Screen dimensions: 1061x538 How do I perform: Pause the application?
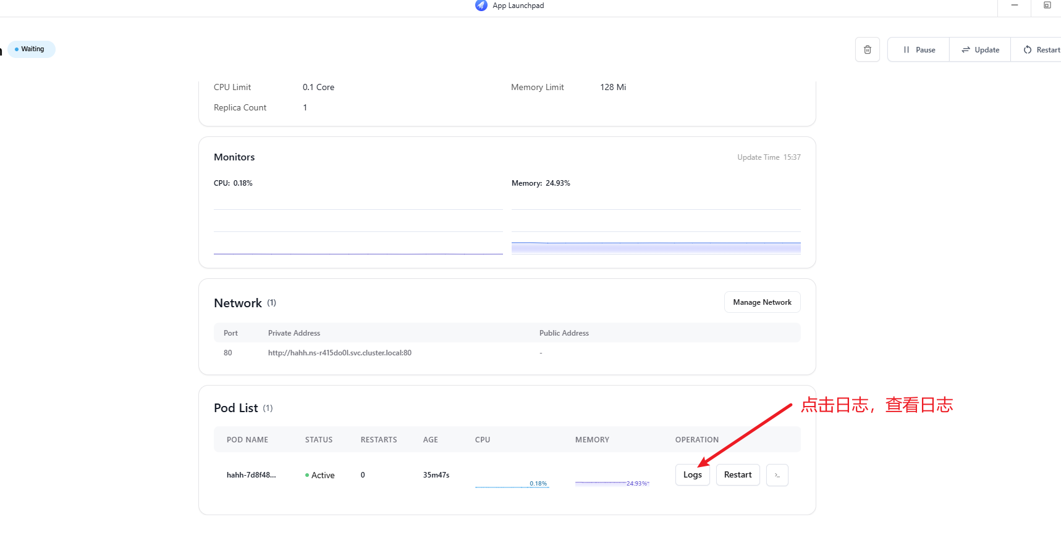point(919,50)
